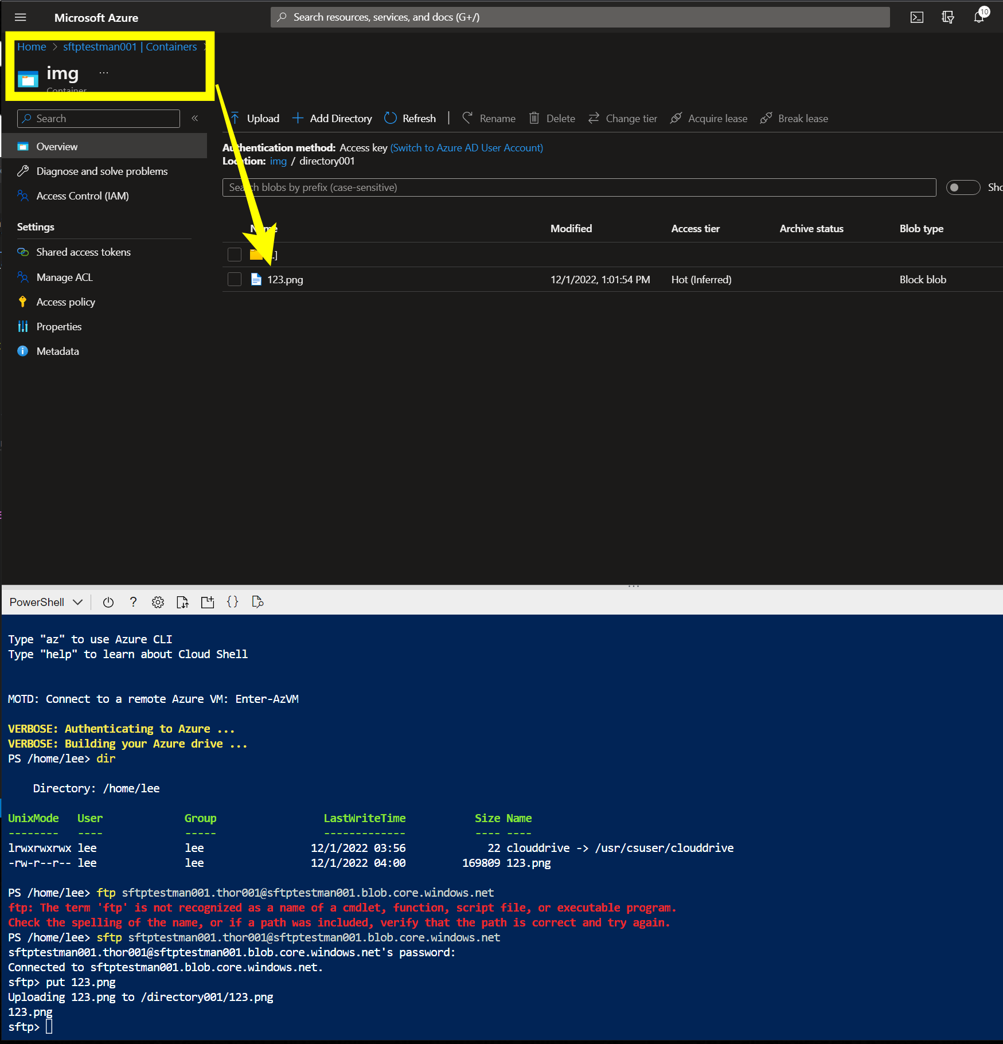Open the PowerShell shell type dropdown
This screenshot has width=1003, height=1044.
pos(46,602)
